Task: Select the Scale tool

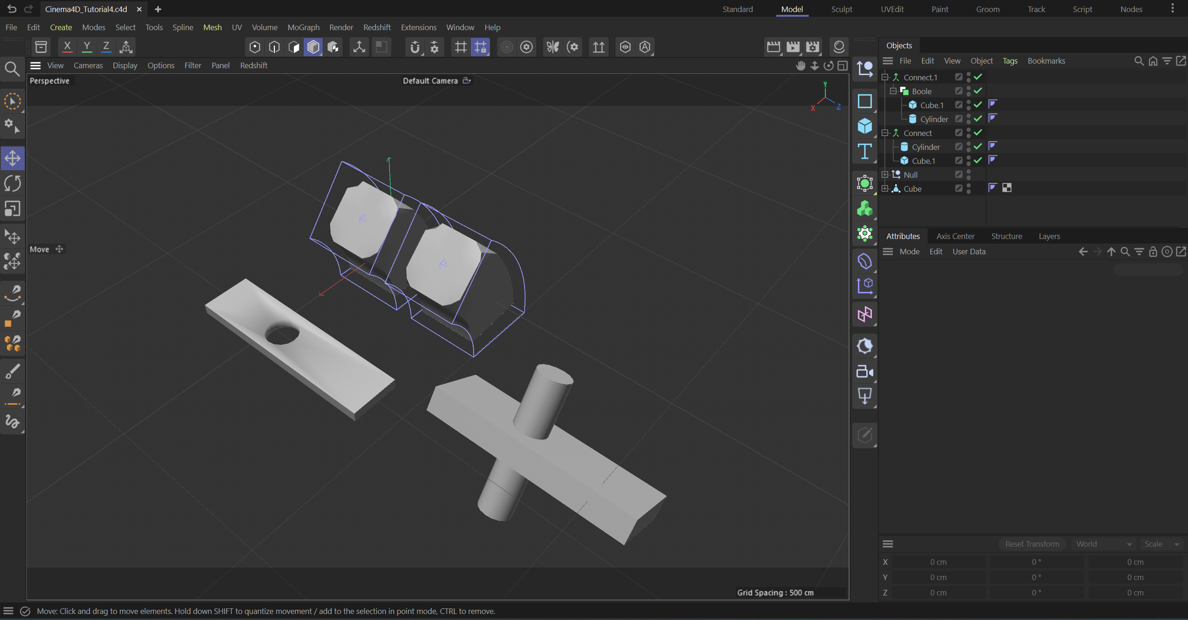Action: tap(13, 209)
